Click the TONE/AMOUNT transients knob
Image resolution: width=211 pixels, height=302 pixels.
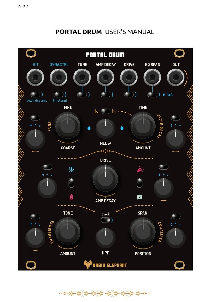pyautogui.click(x=68, y=231)
